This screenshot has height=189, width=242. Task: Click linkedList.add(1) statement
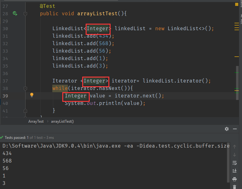pos(80,58)
